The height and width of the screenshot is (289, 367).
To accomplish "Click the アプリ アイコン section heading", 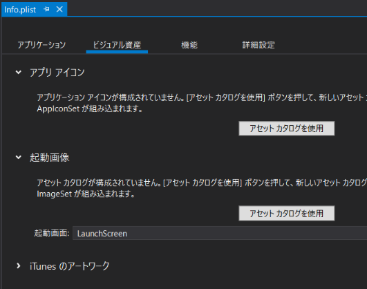I will [57, 73].
